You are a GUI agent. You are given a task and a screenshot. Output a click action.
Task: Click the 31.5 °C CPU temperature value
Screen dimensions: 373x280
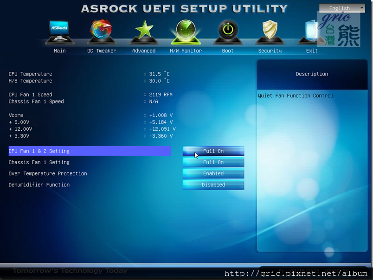click(159, 74)
